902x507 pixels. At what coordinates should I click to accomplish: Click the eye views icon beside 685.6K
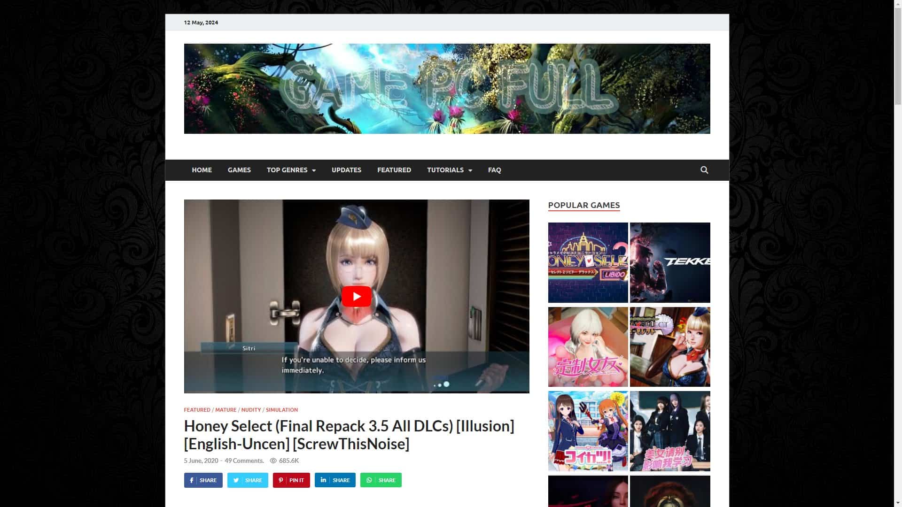coord(273,461)
